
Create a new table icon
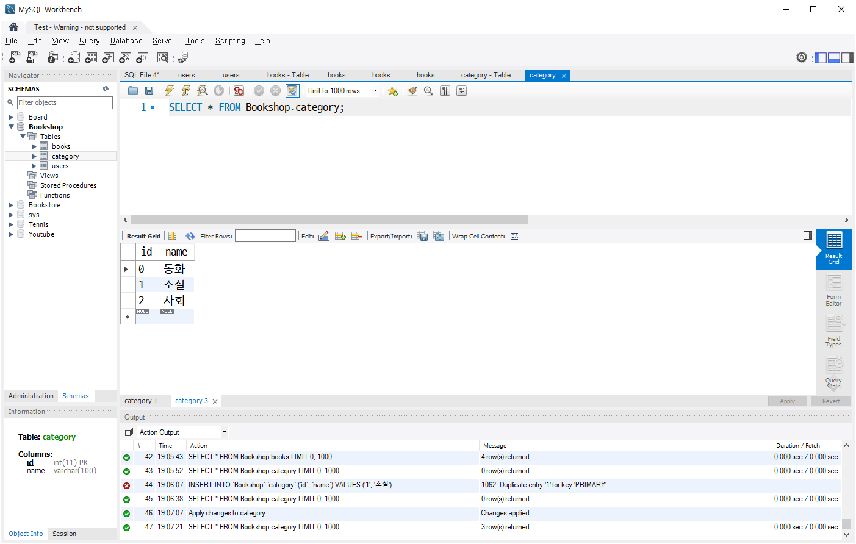91,57
